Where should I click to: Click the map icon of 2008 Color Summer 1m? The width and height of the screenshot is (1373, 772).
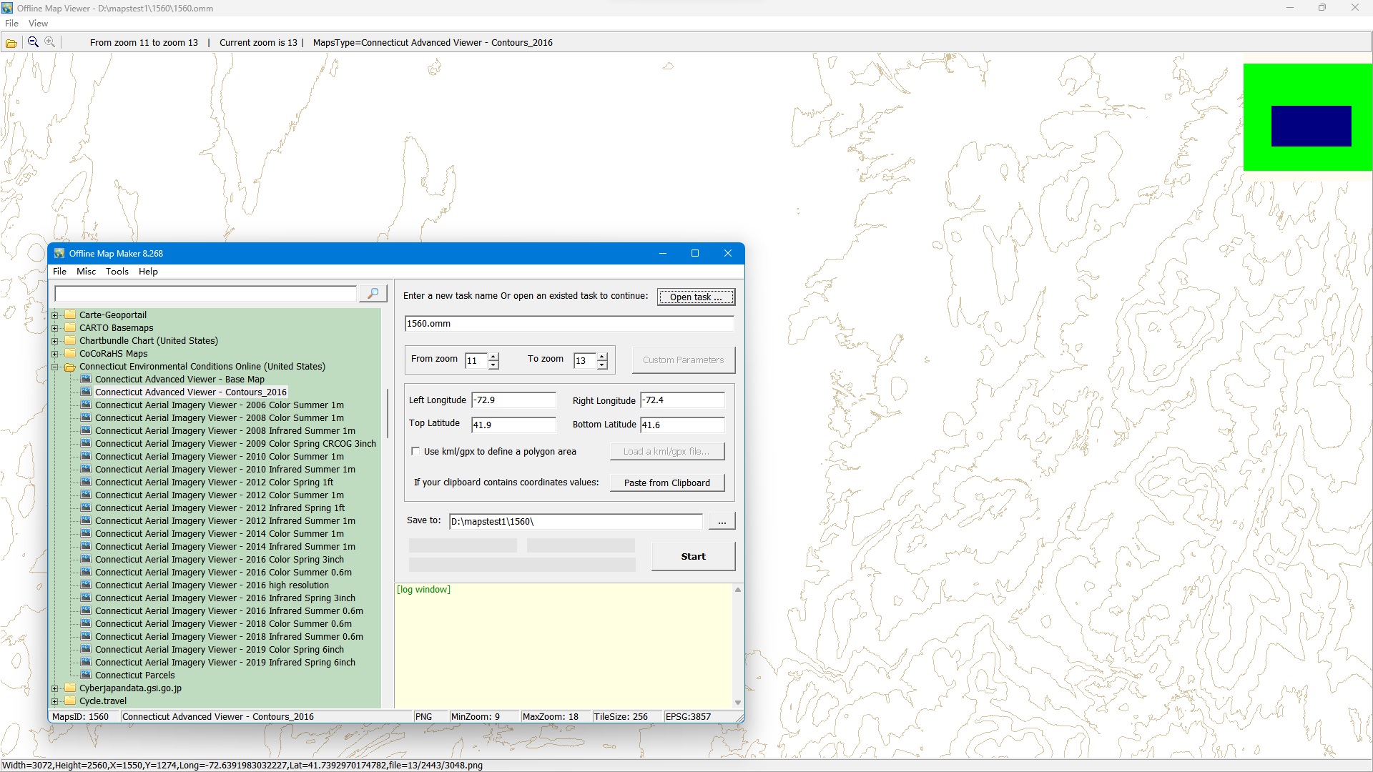(x=86, y=417)
